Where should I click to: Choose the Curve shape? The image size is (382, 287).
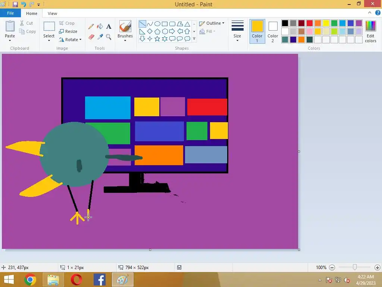150,24
